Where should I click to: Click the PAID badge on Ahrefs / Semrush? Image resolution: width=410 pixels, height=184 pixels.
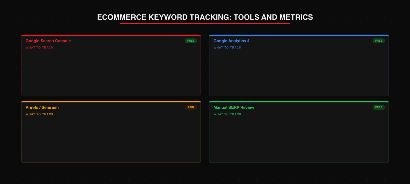pos(191,107)
